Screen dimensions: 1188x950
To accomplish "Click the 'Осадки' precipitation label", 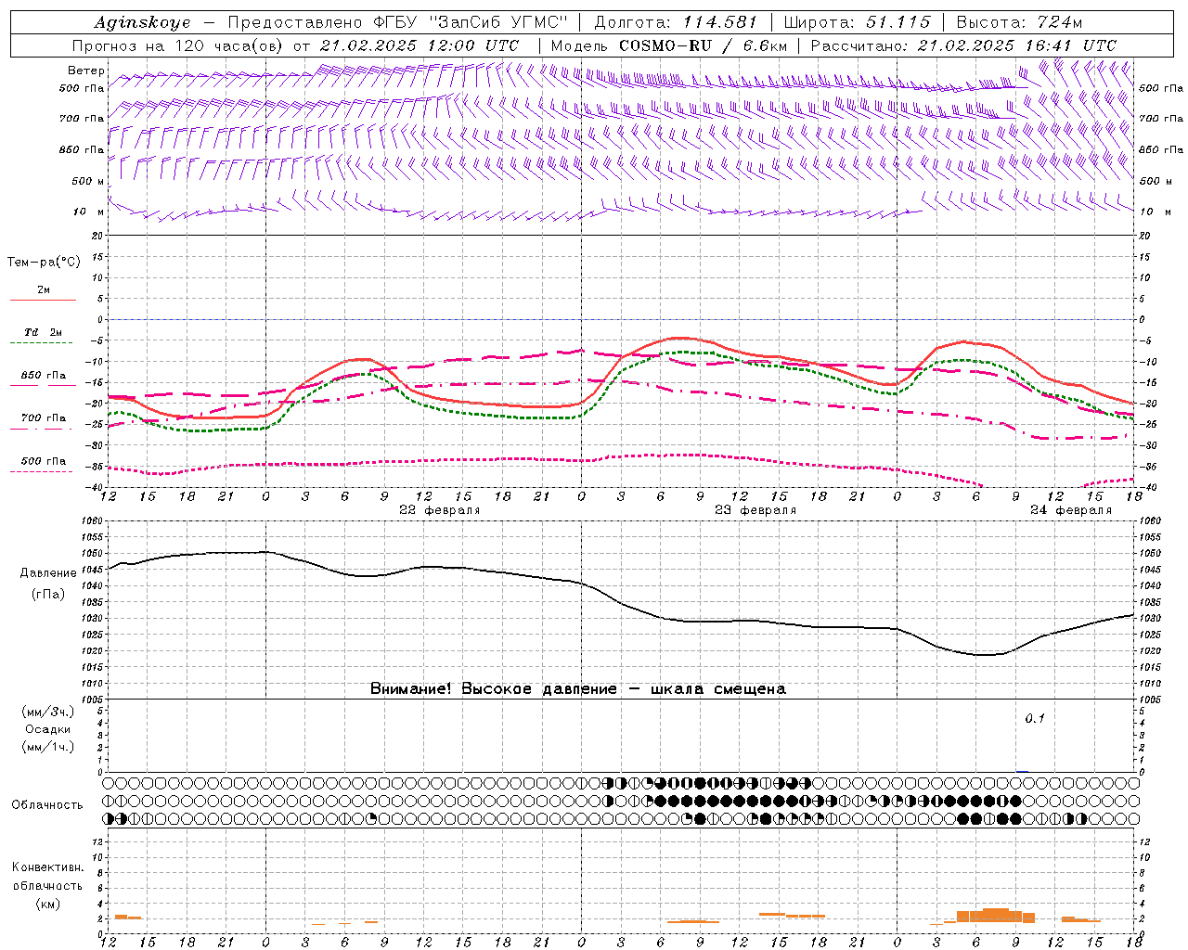I will tap(47, 729).
